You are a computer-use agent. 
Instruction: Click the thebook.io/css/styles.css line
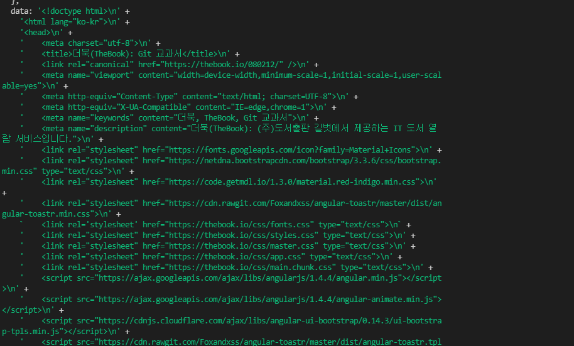coord(218,235)
